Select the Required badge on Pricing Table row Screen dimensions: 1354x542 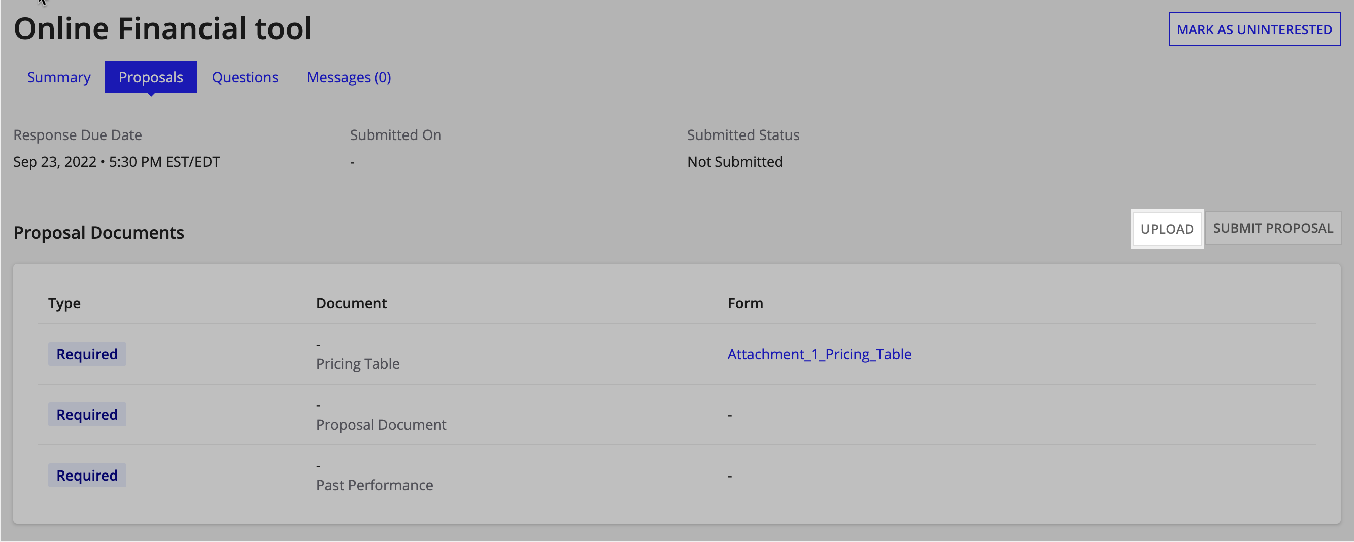pyautogui.click(x=87, y=353)
